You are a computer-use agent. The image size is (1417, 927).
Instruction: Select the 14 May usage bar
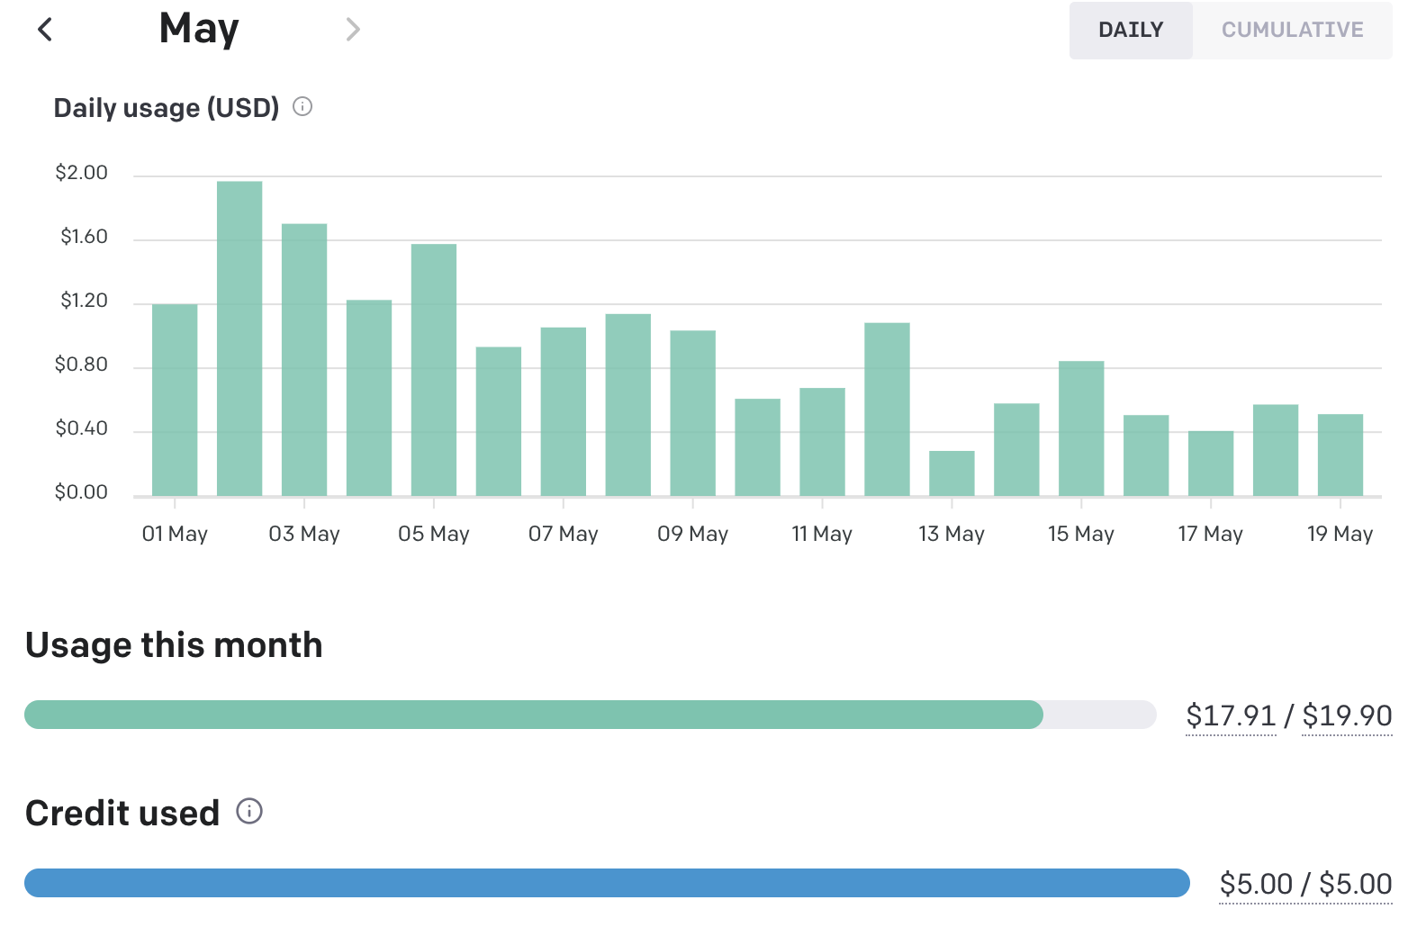click(x=1016, y=449)
